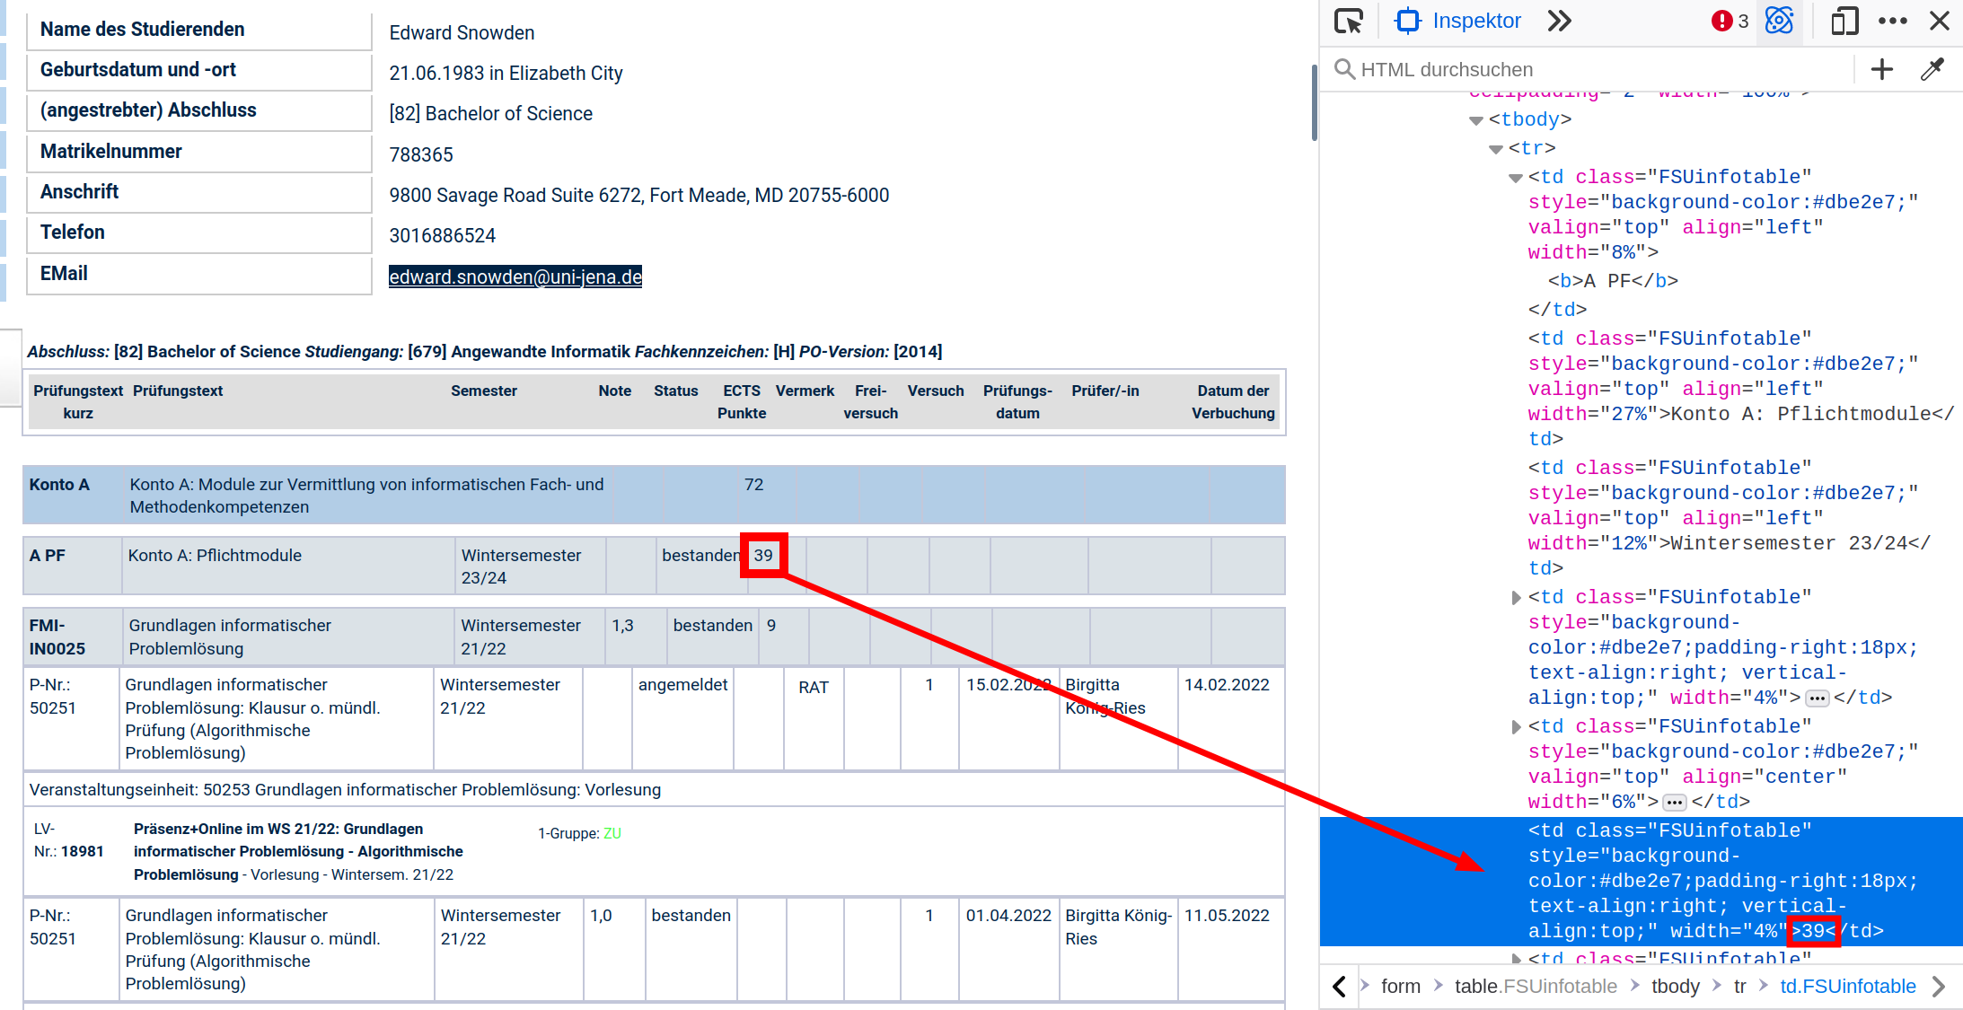Select tbody breadcrumb
The image size is (1963, 1010).
pyautogui.click(x=1676, y=987)
